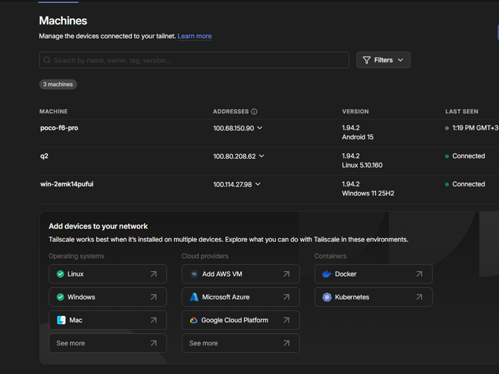Click the funnel icon in Filters button
The image size is (499, 374).
367,60
